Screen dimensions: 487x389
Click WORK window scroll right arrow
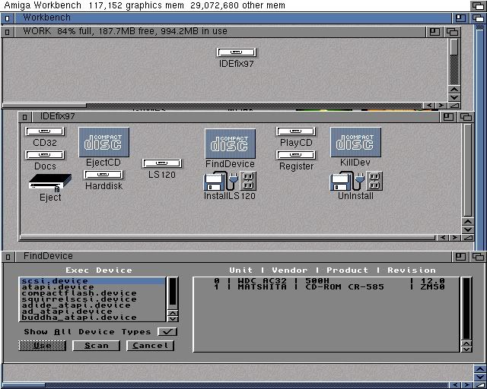pos(441,106)
